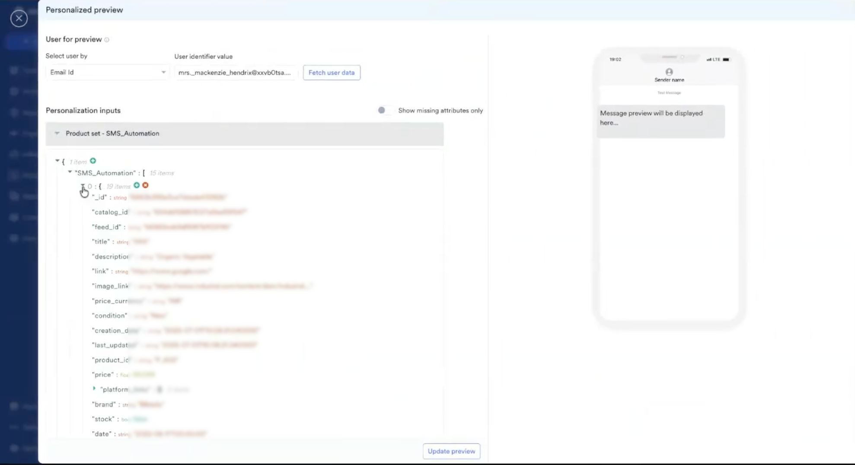Select the "feed_id" key
The image size is (855, 465).
[107, 227]
